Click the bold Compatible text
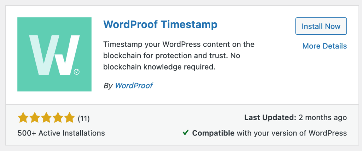 tap(213, 133)
